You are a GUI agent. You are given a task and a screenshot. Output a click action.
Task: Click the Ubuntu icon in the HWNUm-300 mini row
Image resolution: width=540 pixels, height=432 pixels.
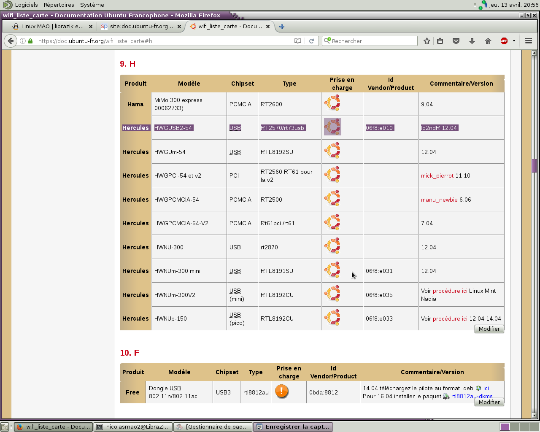tap(332, 270)
